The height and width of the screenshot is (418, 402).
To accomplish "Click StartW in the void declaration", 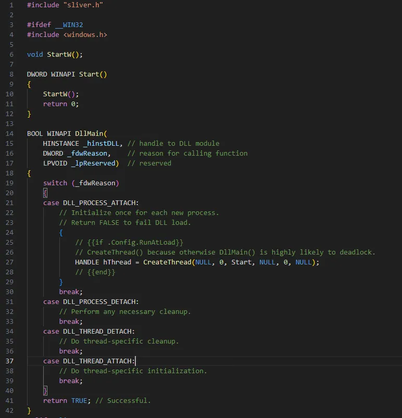I will (x=59, y=54).
